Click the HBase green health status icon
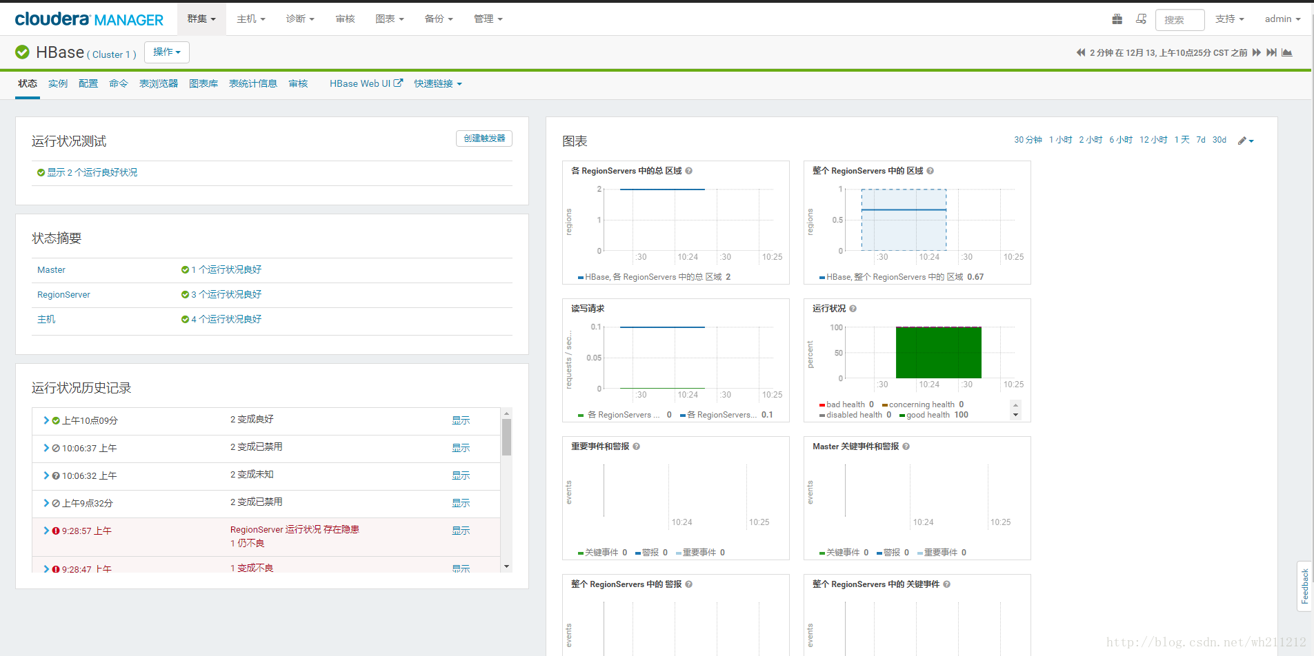The image size is (1314, 656). 22,52
